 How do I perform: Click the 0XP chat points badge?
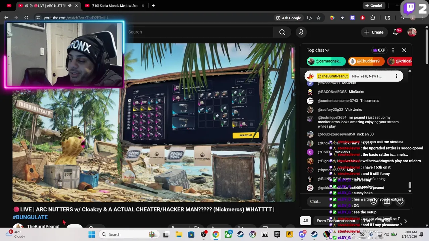click(379, 50)
